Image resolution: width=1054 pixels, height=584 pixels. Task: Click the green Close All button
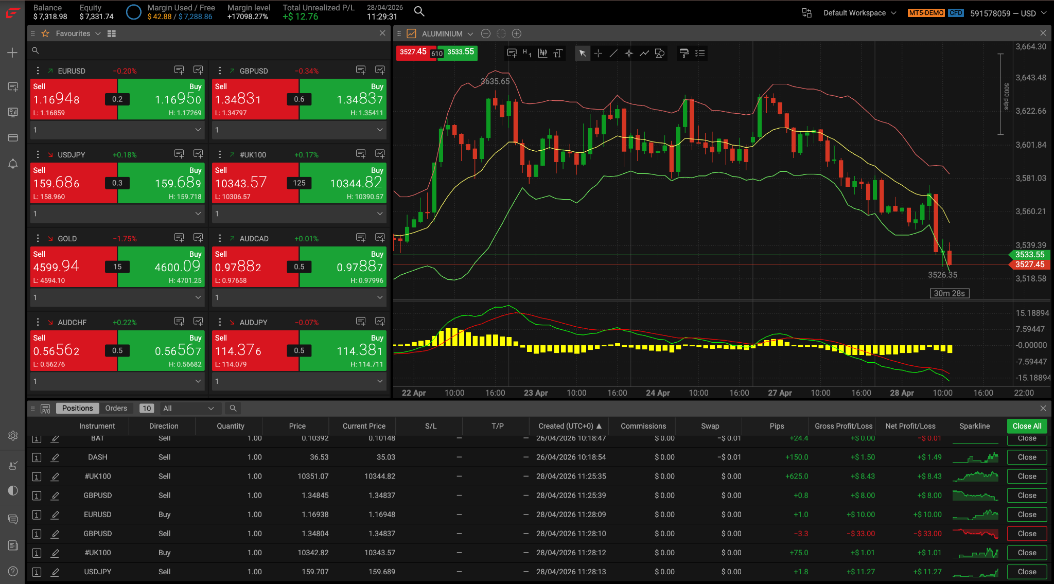1027,426
